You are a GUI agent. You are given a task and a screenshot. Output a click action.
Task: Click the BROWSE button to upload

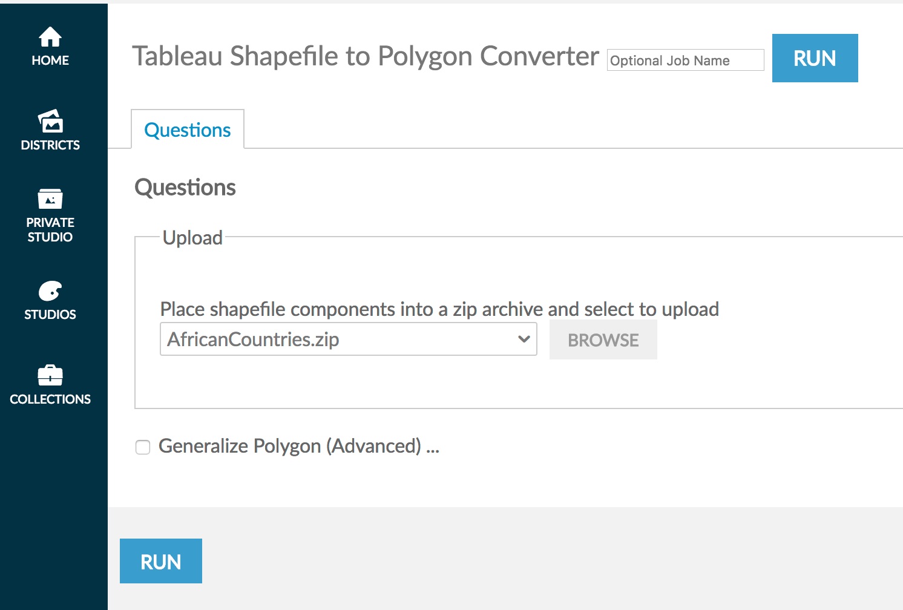coord(603,339)
